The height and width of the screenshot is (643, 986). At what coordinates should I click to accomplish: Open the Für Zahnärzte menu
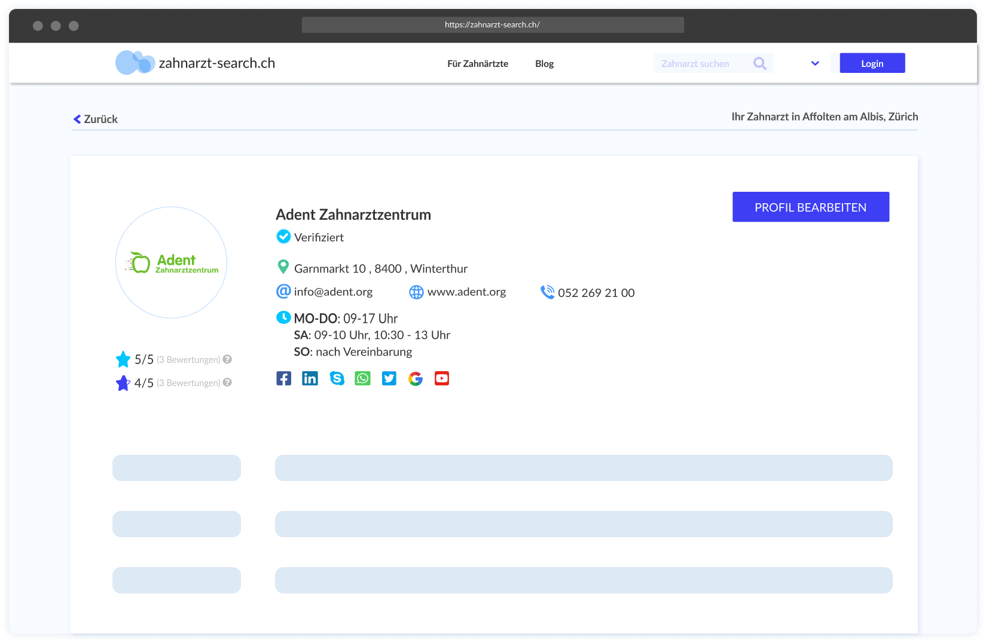(477, 63)
